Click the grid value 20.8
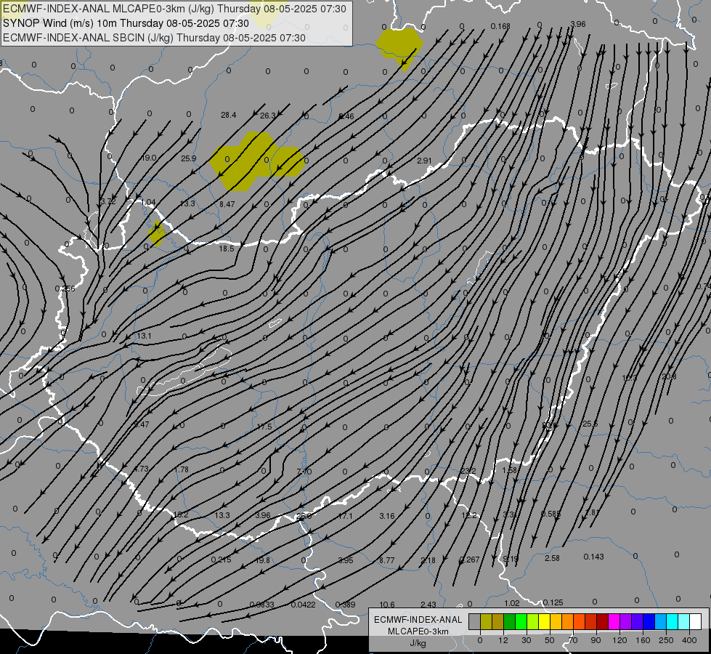711x654 pixels. (x=669, y=376)
